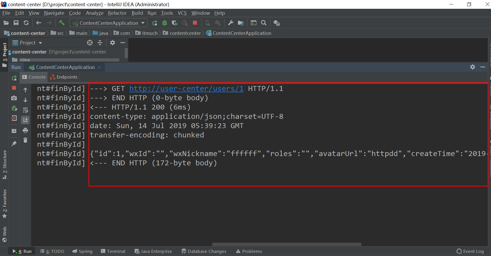Open the Spring tool window
This screenshot has height=256, width=491.
(82, 251)
